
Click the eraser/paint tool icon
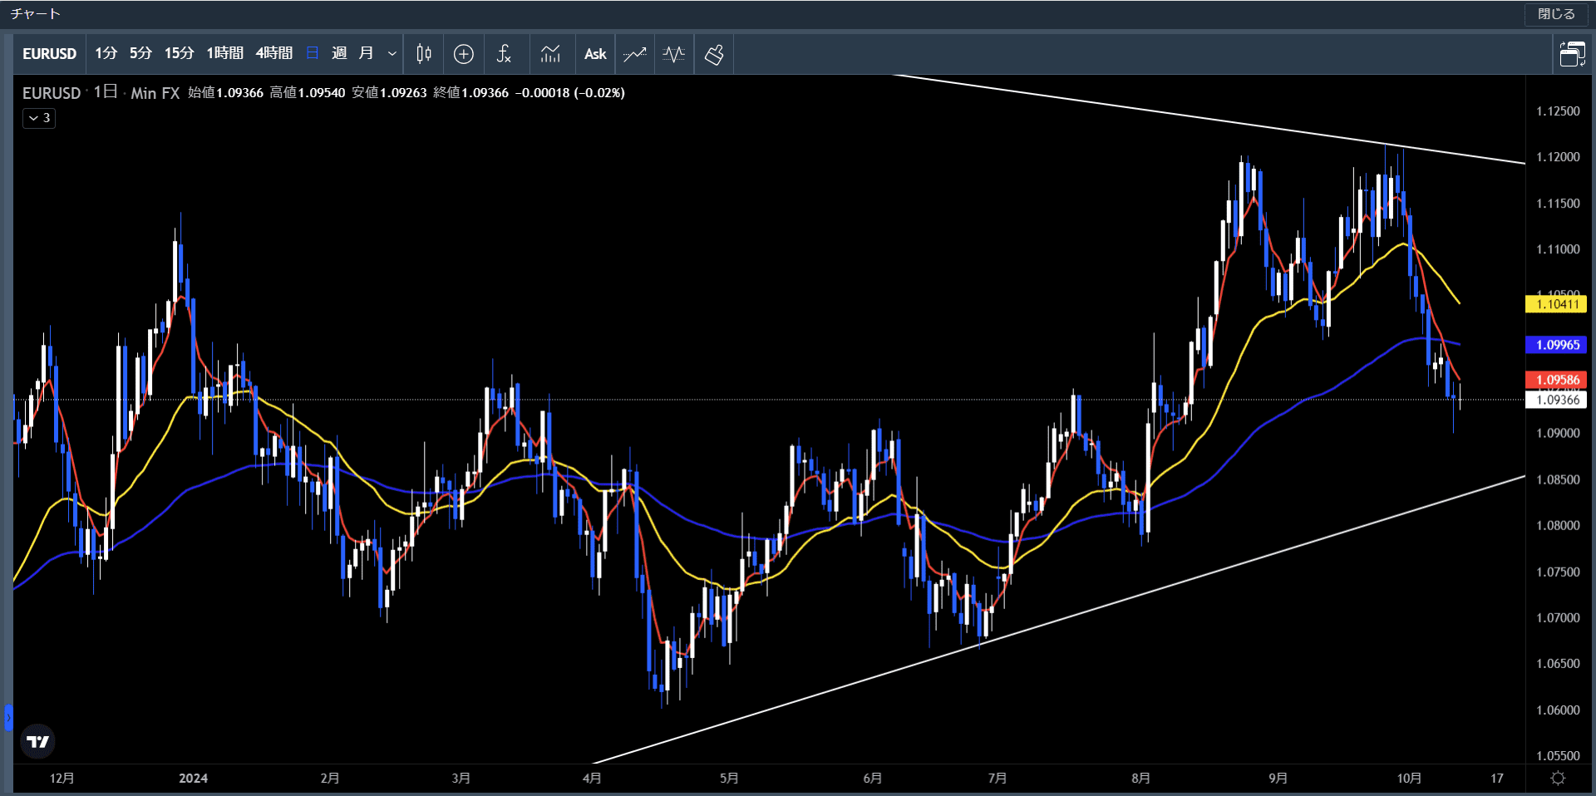click(x=714, y=54)
